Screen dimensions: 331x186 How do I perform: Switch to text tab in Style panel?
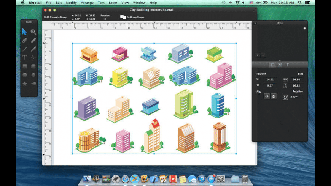(287, 65)
